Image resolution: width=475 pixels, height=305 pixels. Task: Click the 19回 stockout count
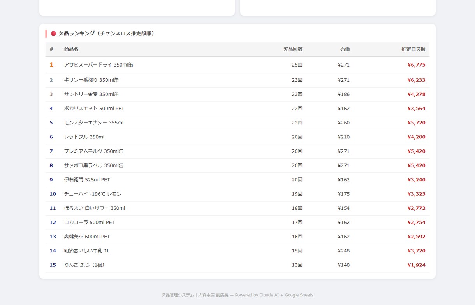pos(297,194)
